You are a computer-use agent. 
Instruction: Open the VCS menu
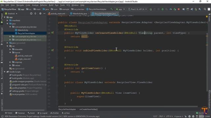click(68, 5)
